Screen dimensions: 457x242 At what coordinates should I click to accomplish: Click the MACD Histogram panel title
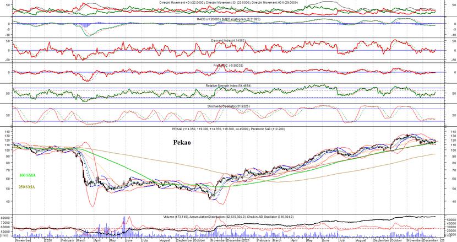pyautogui.click(x=229, y=19)
